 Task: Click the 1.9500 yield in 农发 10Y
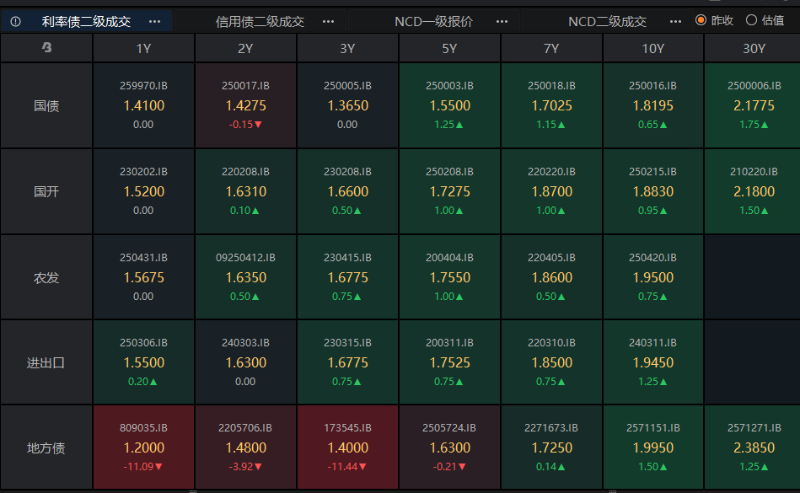click(652, 277)
